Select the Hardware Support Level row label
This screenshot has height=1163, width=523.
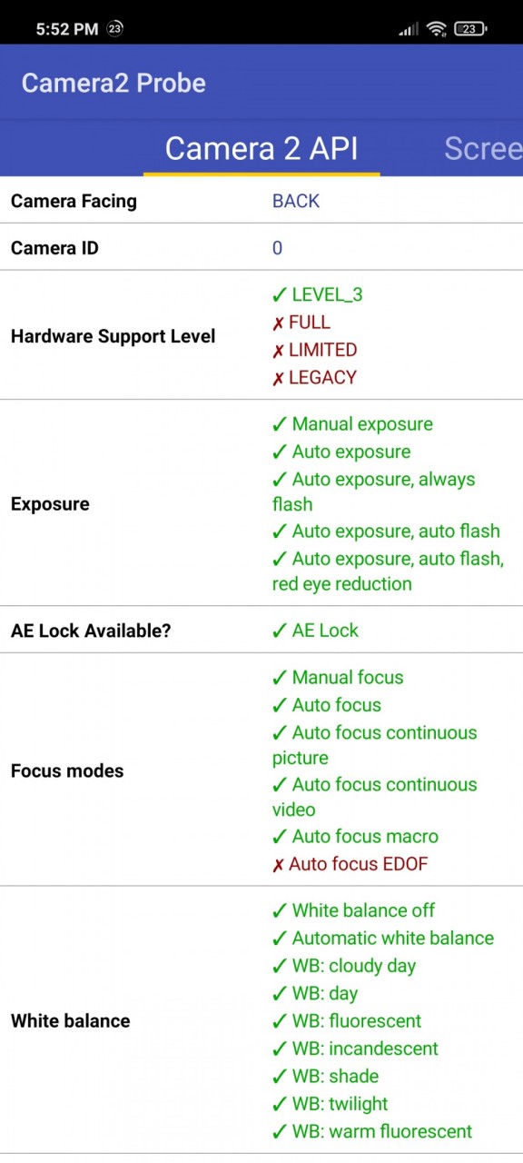point(113,336)
